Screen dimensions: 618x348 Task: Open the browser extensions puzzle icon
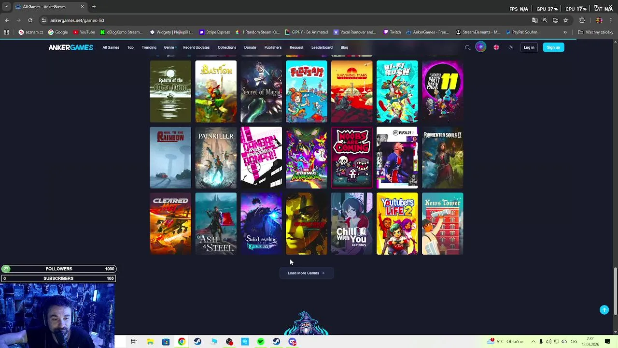tap(582, 20)
